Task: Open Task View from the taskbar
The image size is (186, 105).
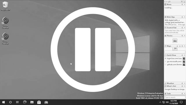Action: pos(17,102)
